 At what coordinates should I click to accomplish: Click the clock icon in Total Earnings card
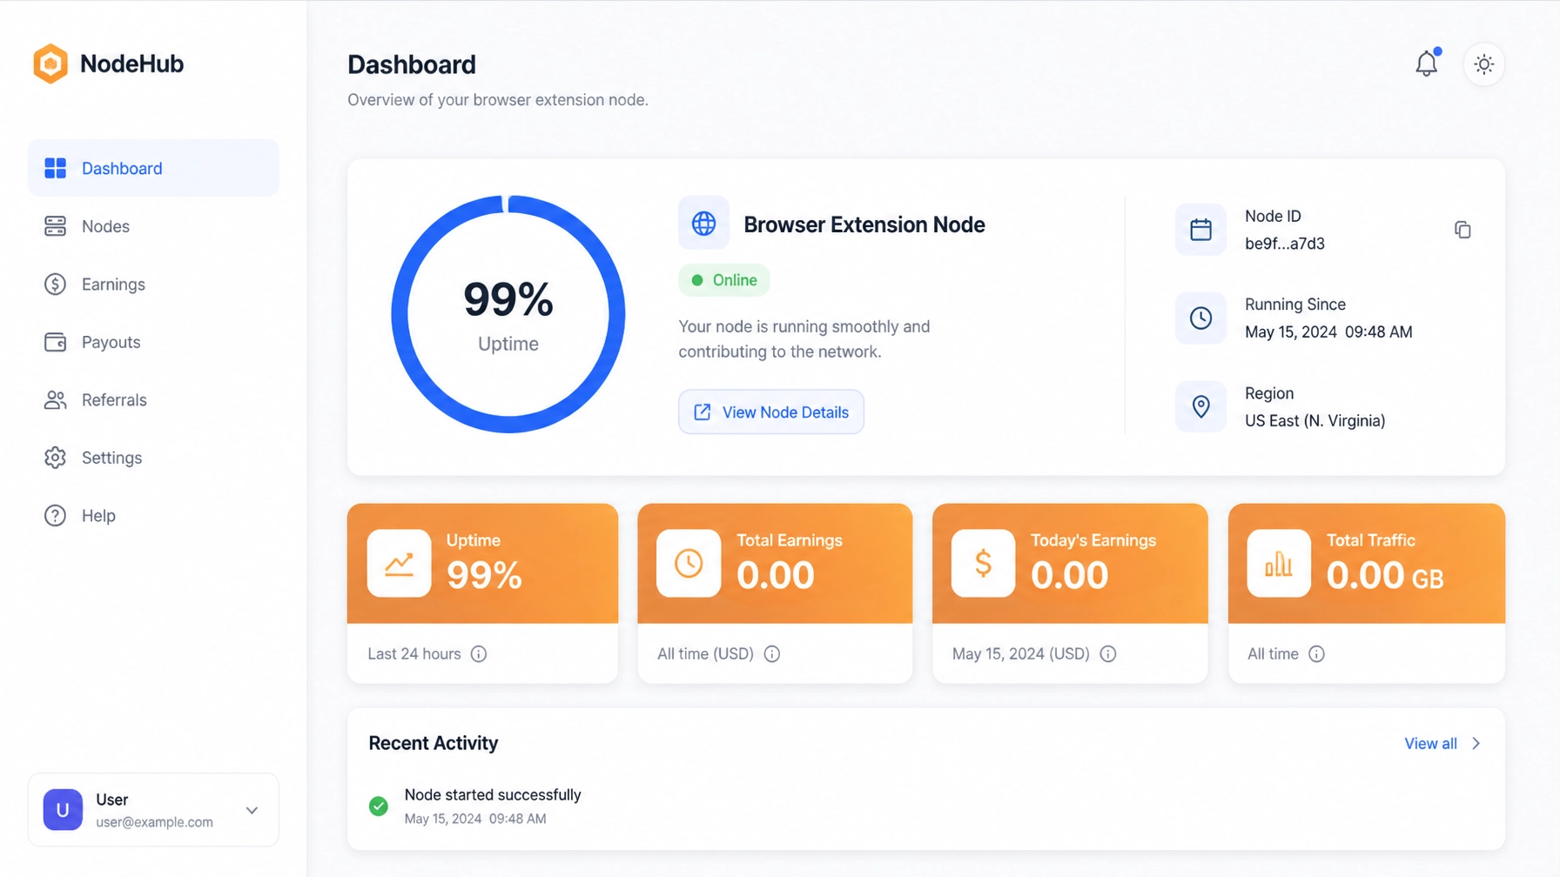689,564
